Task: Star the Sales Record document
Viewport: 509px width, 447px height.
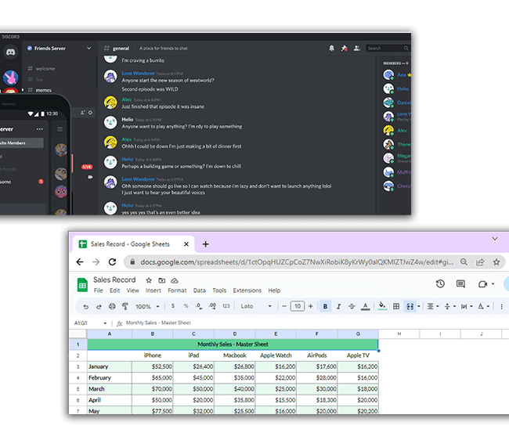Action: [149, 280]
